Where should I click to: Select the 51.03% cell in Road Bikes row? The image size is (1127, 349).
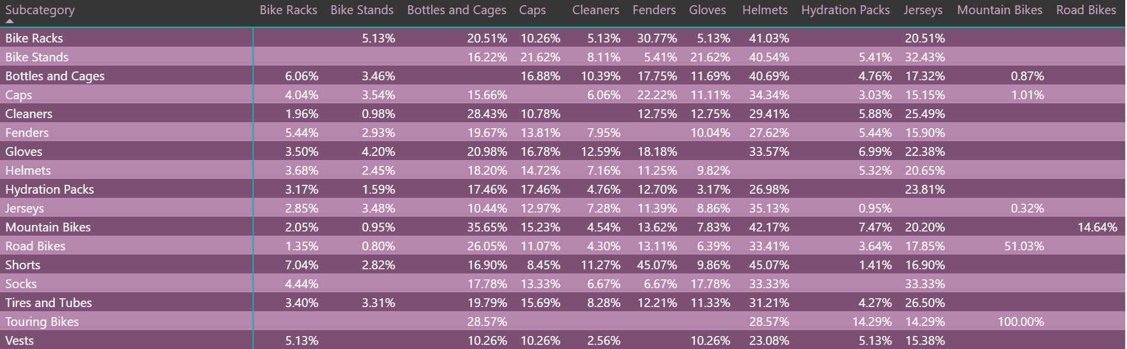click(x=1024, y=246)
